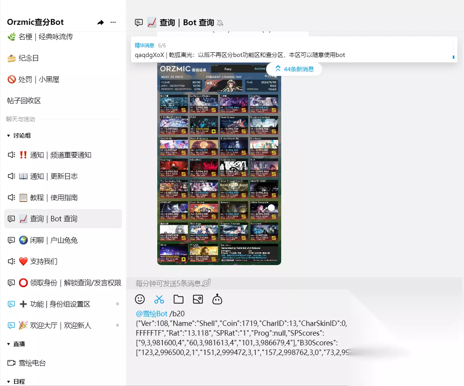Open 领取身份｜解锁查询/发言权限 channel
464x386 pixels.
point(63,283)
